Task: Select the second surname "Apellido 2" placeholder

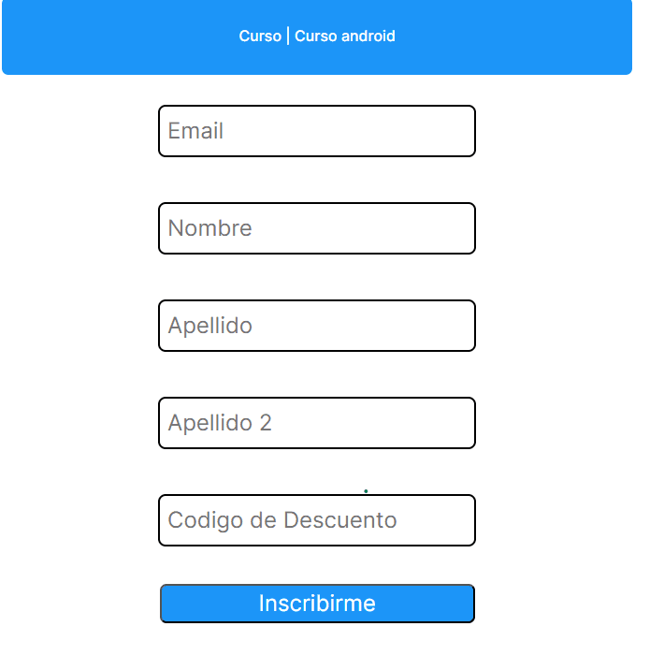Action: (220, 423)
